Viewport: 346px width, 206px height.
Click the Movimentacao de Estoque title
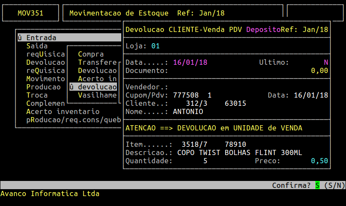119,13
